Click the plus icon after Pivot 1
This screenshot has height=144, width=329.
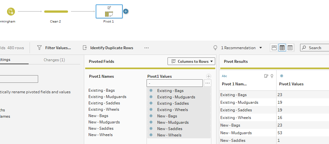coord(126,11)
